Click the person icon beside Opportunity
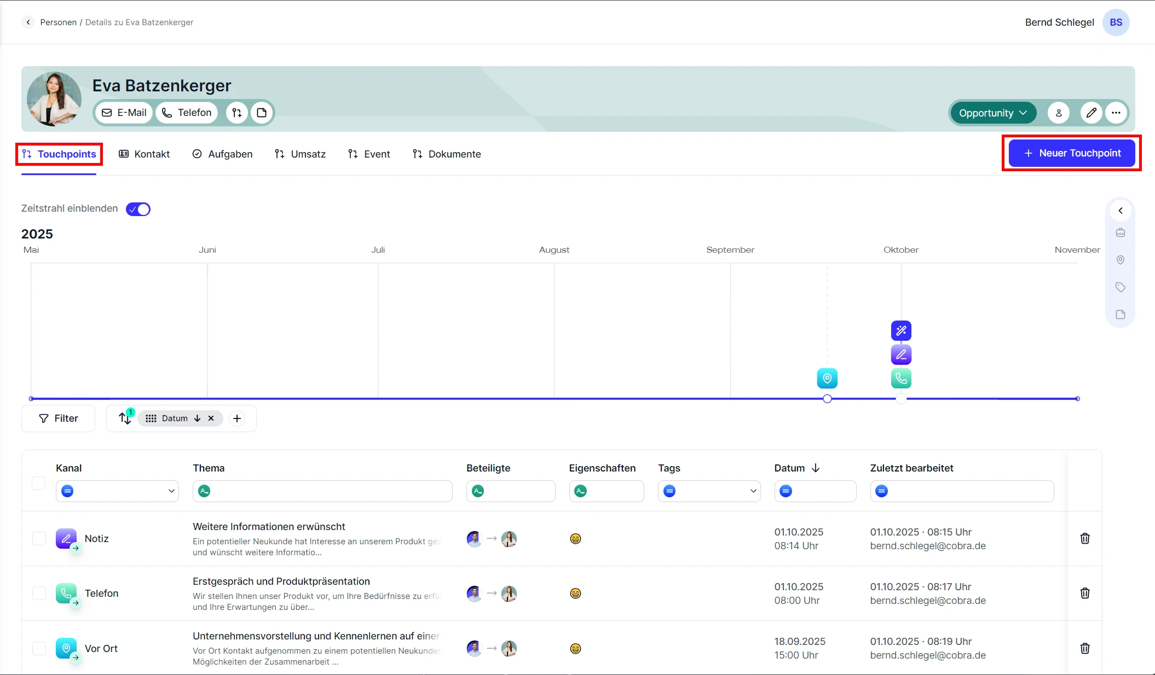1155x675 pixels. [x=1059, y=113]
